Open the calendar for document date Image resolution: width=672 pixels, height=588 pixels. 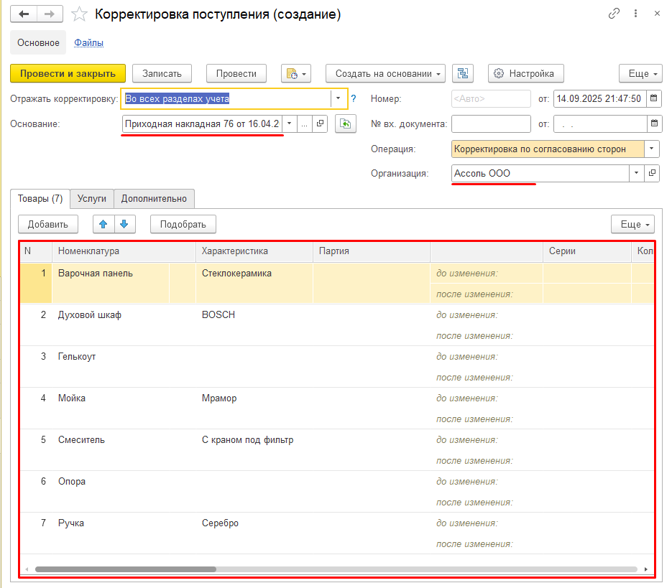point(653,98)
